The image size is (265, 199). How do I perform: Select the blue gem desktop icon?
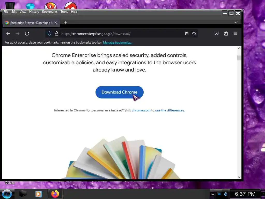pos(30,6)
